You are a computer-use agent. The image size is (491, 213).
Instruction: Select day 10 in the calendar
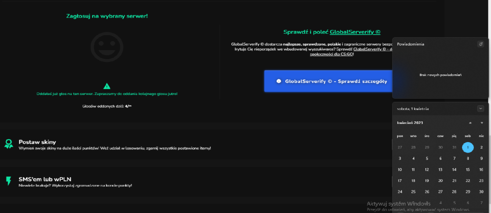400,170
